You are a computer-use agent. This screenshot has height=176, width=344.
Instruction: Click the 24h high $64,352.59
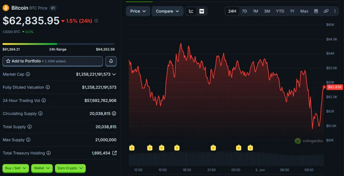tap(105, 50)
